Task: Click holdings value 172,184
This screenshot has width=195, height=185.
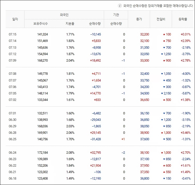Action: (43, 153)
